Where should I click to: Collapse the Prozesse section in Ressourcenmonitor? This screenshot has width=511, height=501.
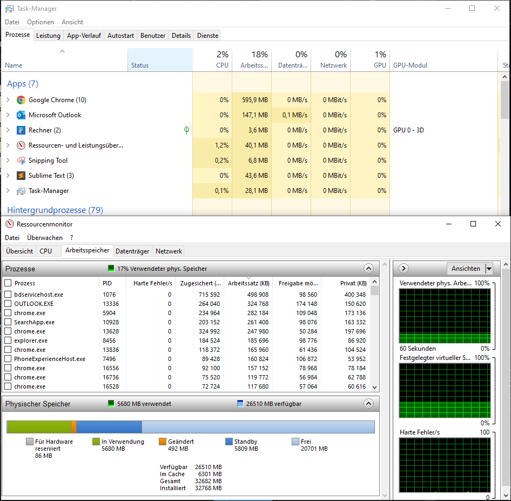(368, 269)
